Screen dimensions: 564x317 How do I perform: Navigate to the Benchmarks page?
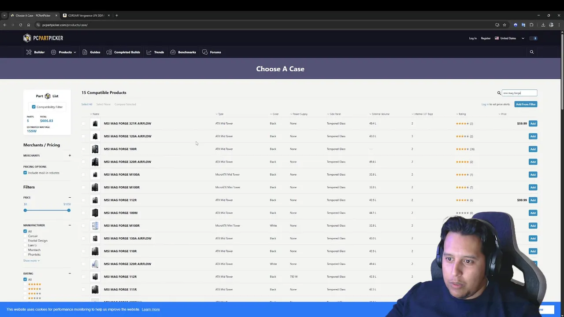point(183,52)
